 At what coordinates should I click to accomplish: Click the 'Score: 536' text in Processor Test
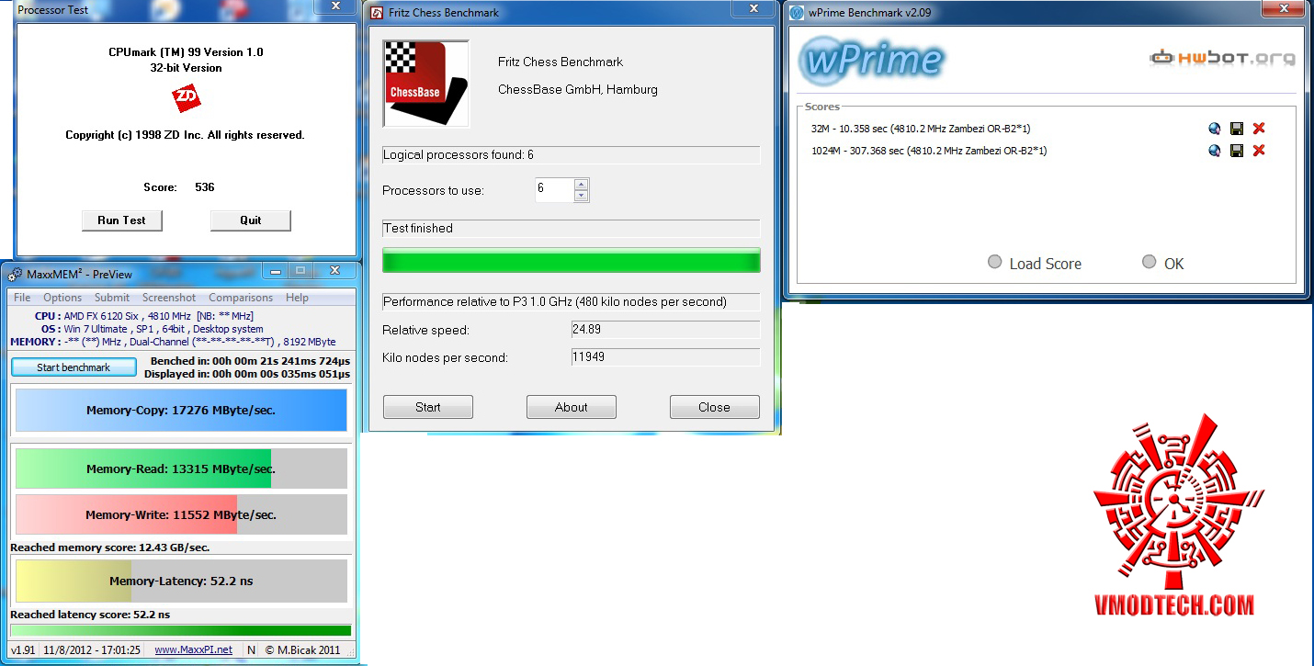[179, 187]
